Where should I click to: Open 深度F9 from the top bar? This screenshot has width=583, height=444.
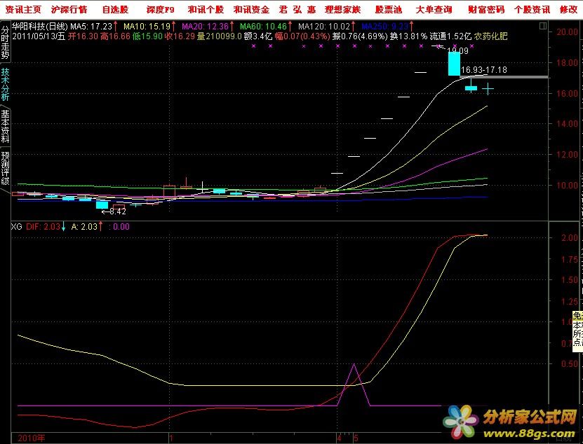tap(160, 9)
